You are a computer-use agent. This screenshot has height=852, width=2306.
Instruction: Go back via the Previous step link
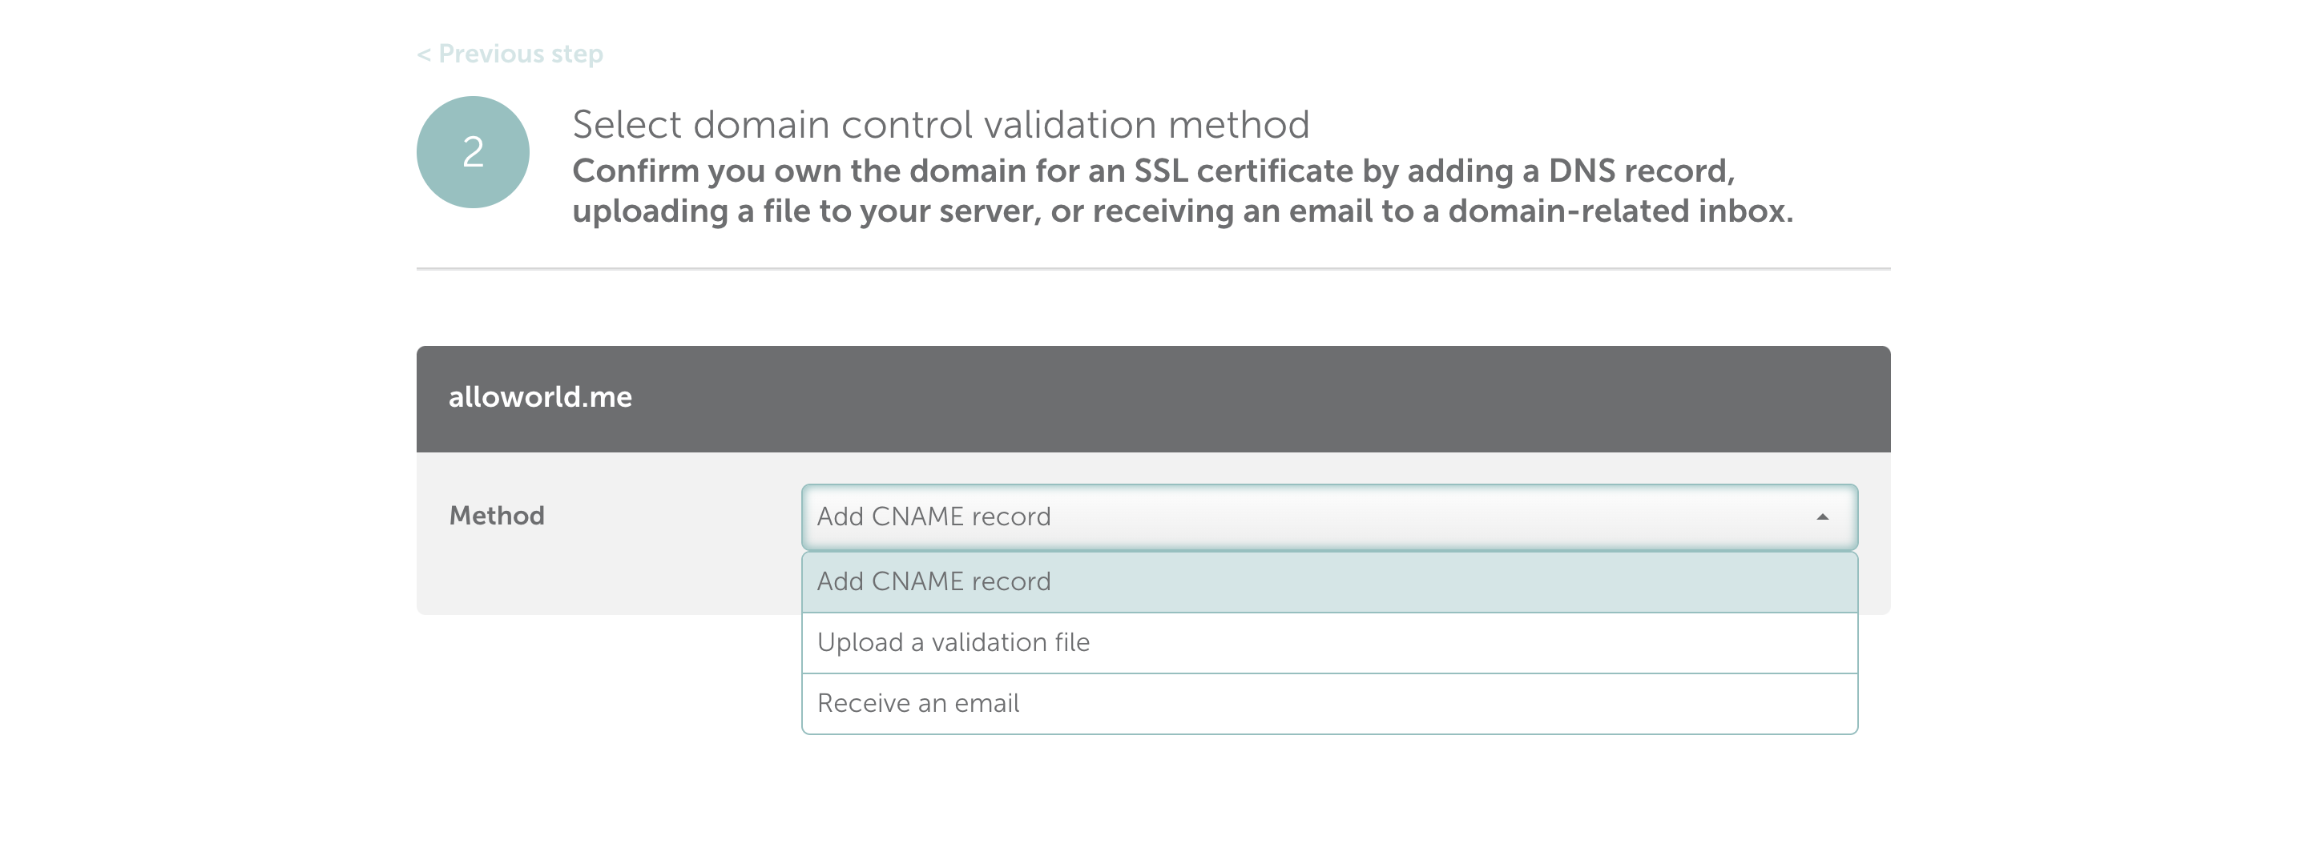[520, 54]
